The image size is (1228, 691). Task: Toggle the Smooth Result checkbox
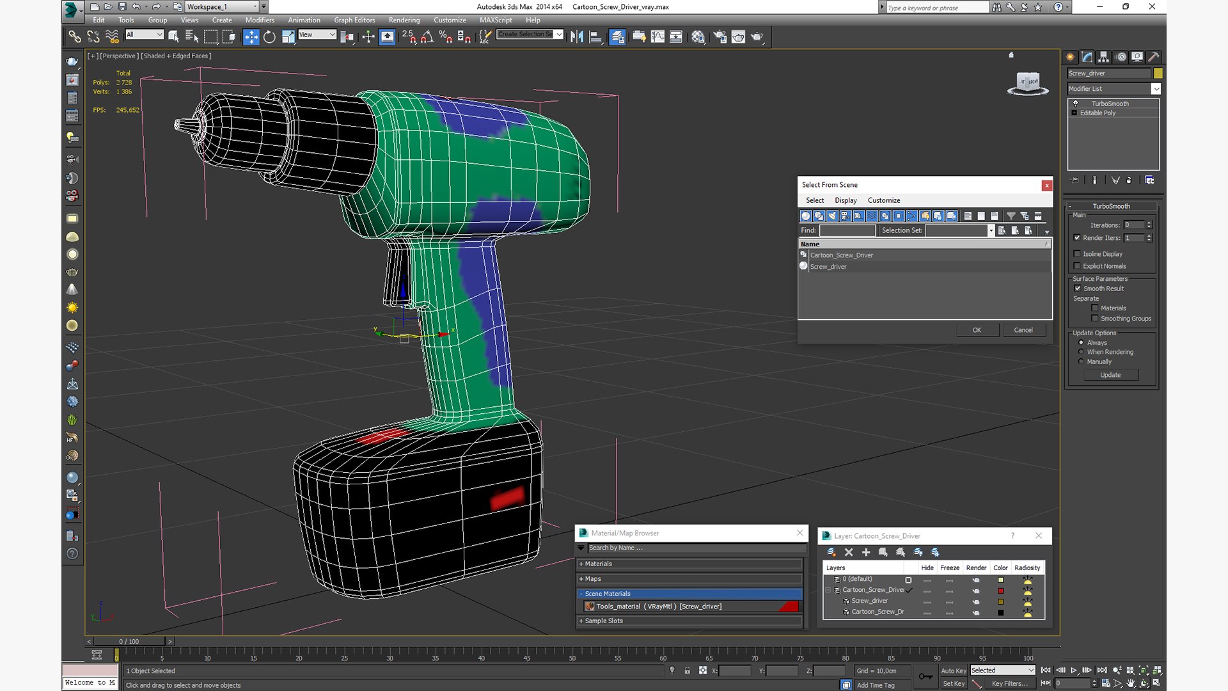(x=1078, y=288)
